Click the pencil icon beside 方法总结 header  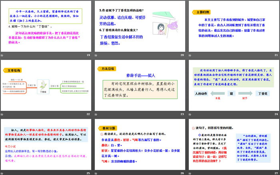(x=99, y=68)
